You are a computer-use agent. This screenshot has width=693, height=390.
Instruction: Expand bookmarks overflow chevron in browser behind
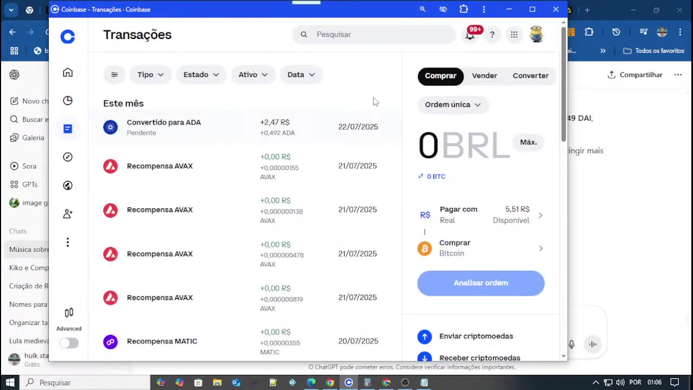point(603,51)
